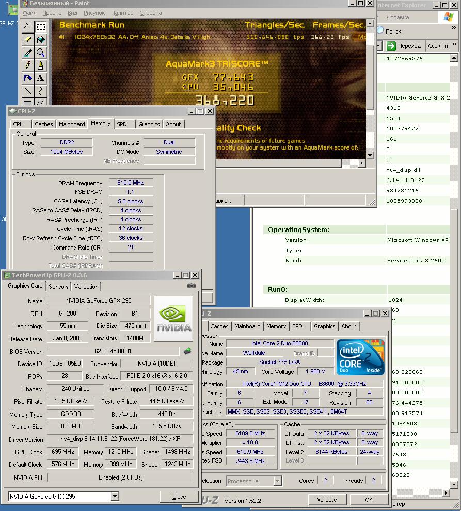This screenshot has width=461, height=511.
Task: Click the Paint title bar palette icon
Action: (x=25, y=3)
